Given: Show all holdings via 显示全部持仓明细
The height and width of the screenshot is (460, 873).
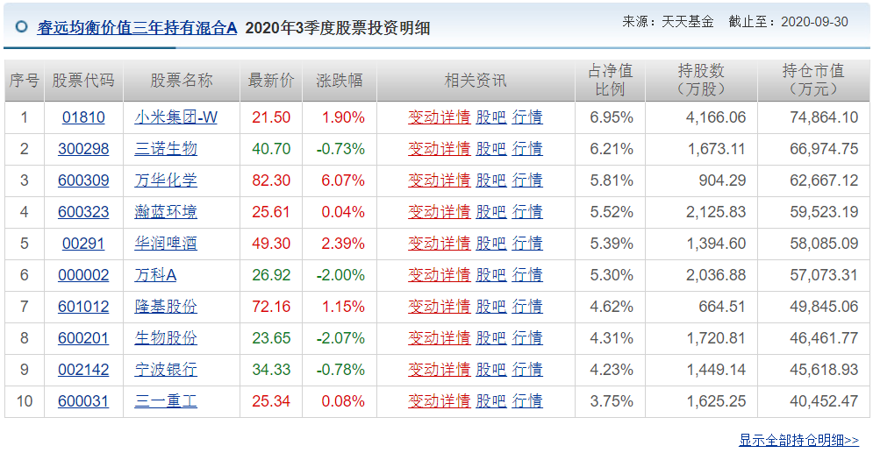Looking at the screenshot, I should click(798, 440).
